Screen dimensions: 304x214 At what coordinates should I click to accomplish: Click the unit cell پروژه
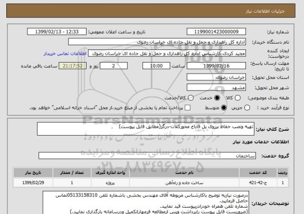pos(110,182)
